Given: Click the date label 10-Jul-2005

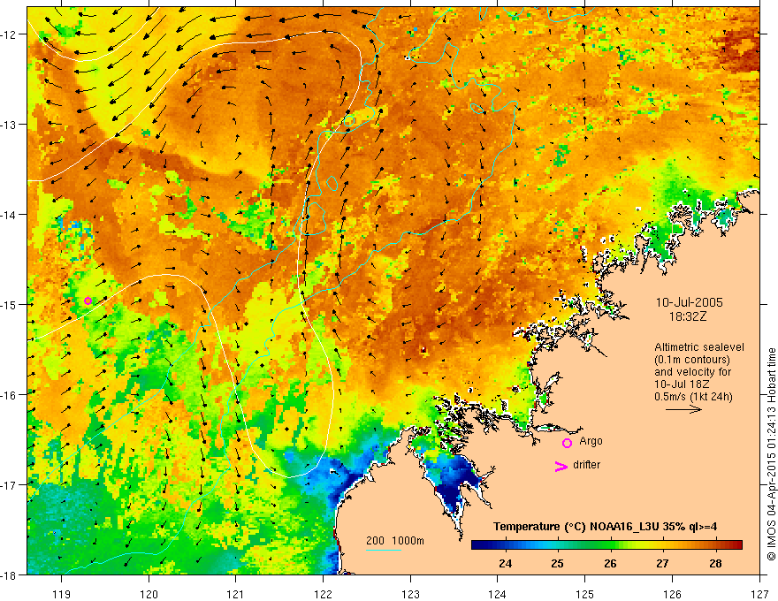Looking at the screenshot, I should tap(690, 302).
